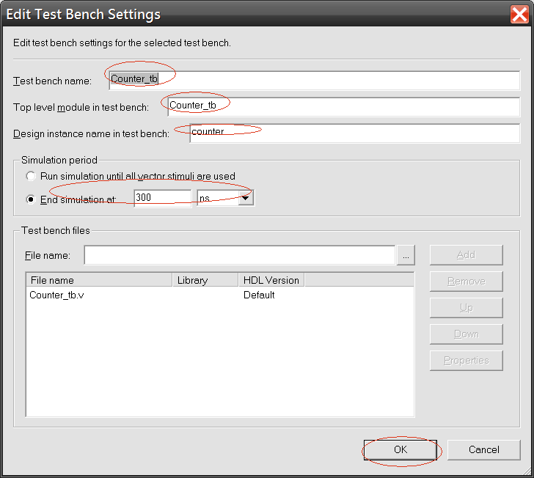Viewport: 534px width, 478px height.
Task: Click the File name text box
Action: 239,255
